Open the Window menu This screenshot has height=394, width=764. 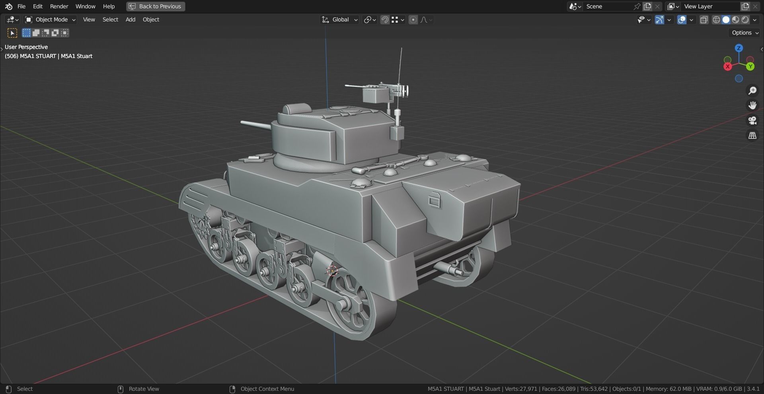[85, 6]
